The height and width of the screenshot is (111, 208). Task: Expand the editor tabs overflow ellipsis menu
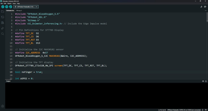205,10
